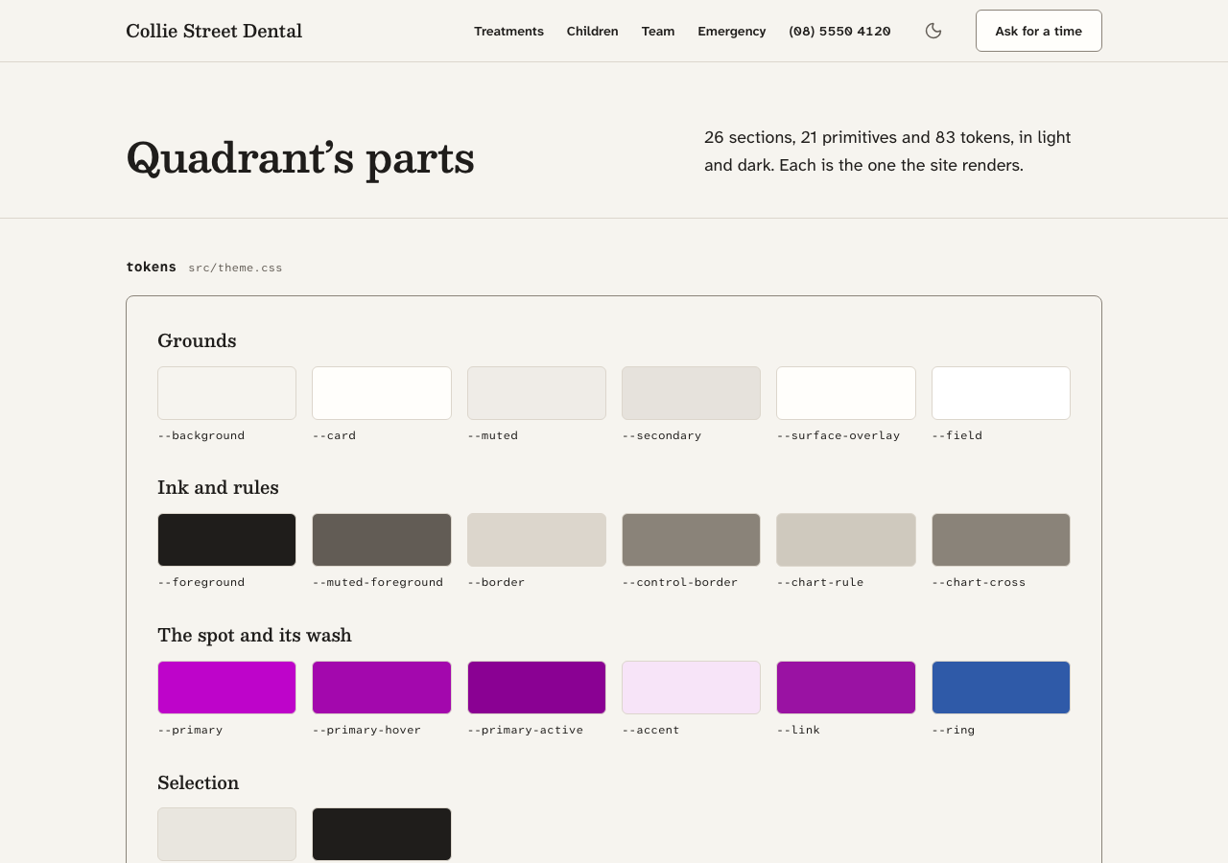This screenshot has width=1228, height=863.
Task: Open the Emergency nav link
Action: click(x=732, y=31)
